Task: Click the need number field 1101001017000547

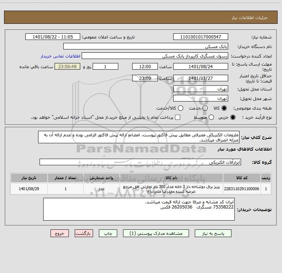Action: point(201,37)
